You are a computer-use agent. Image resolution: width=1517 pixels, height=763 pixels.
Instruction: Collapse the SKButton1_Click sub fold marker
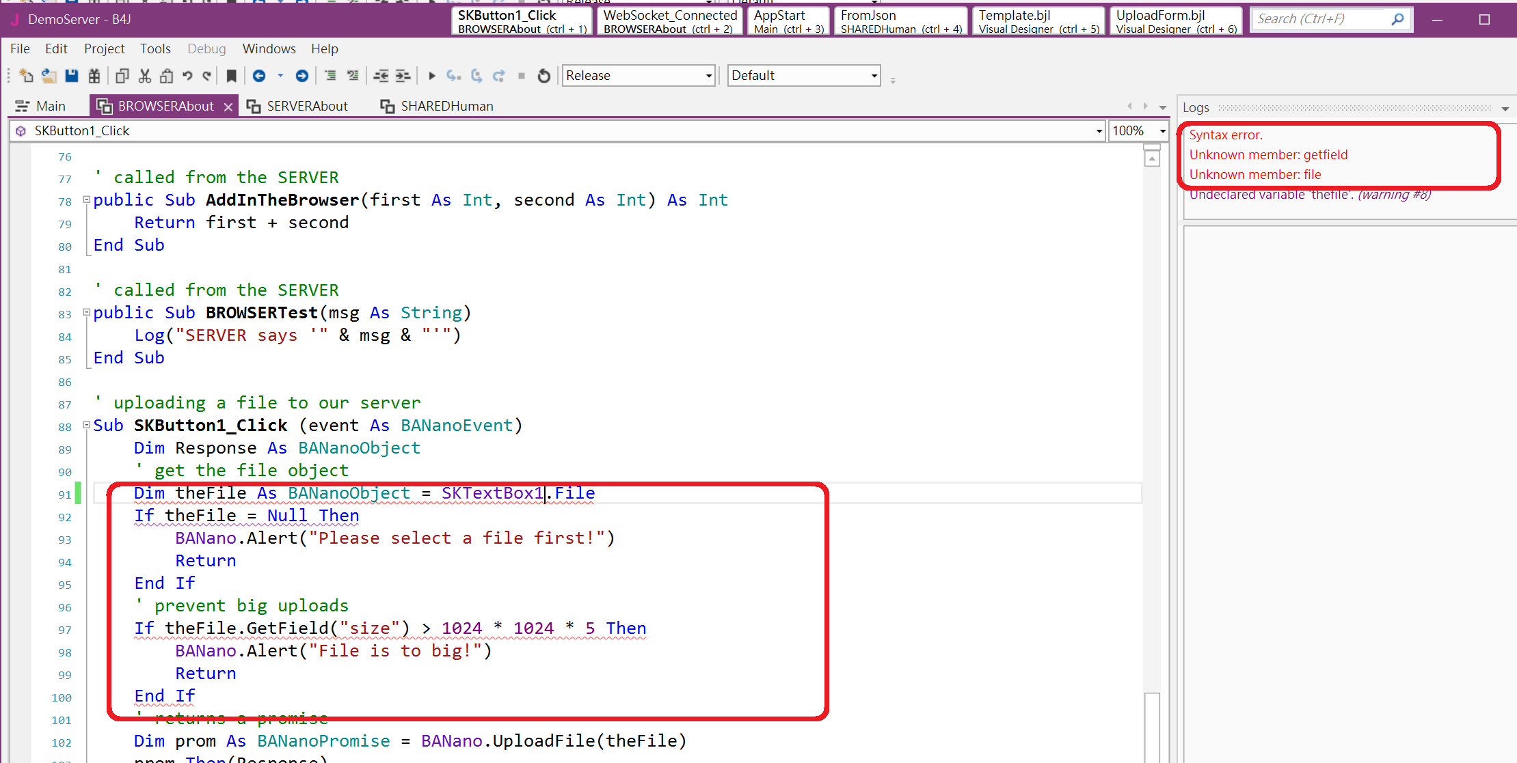tap(87, 425)
